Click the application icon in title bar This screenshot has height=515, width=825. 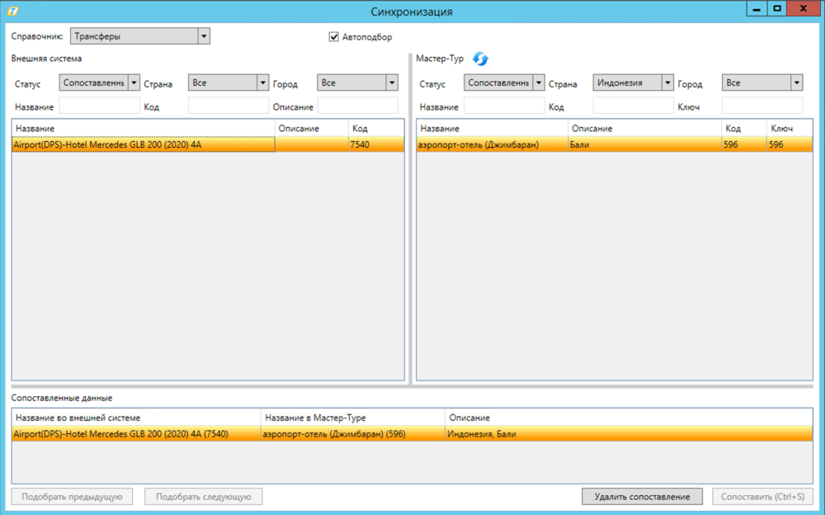12,11
